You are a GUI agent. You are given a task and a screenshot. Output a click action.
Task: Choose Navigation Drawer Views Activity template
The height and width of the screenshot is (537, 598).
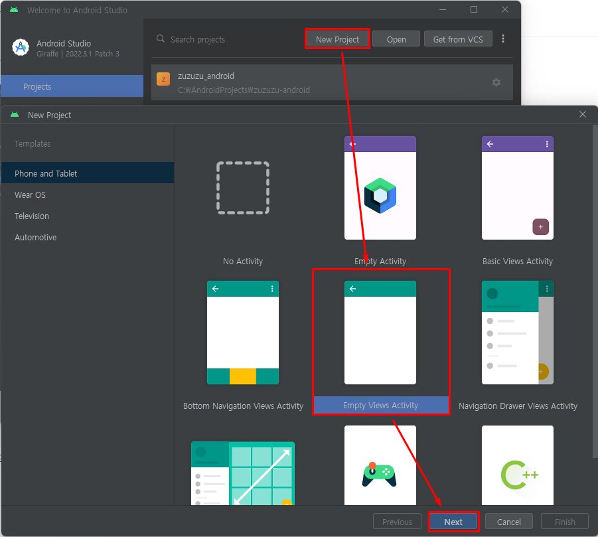(x=517, y=333)
